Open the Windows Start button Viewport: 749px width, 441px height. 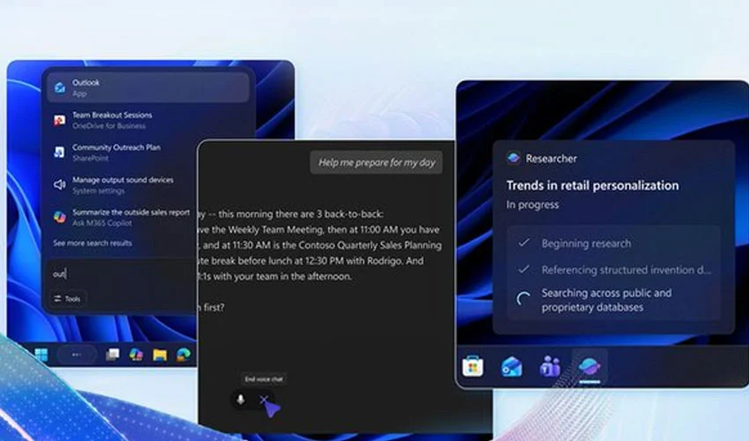click(41, 355)
